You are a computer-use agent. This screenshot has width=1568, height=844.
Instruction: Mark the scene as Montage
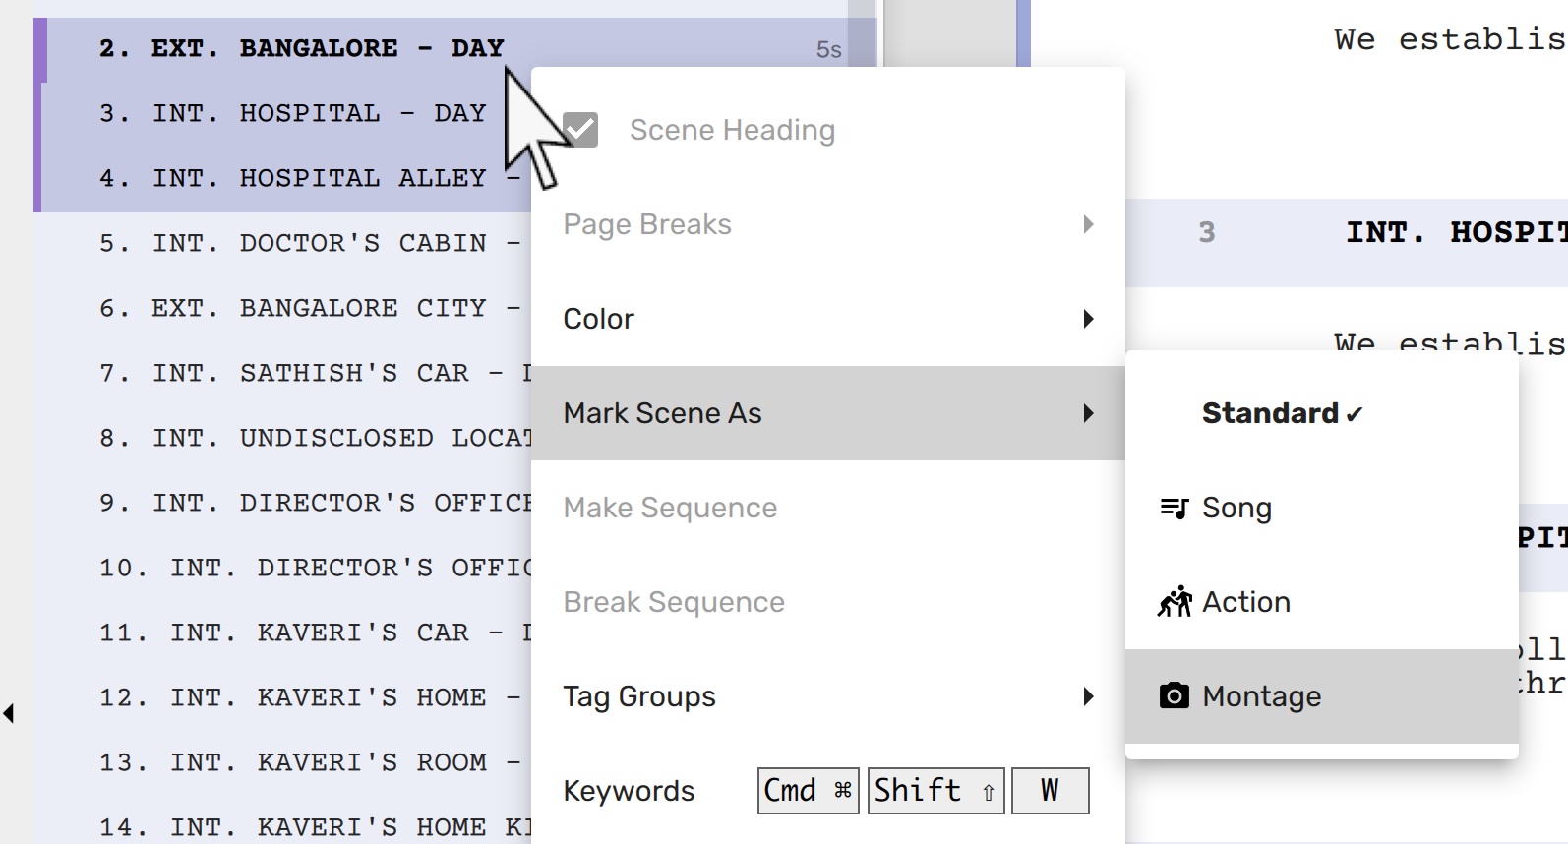1262,696
